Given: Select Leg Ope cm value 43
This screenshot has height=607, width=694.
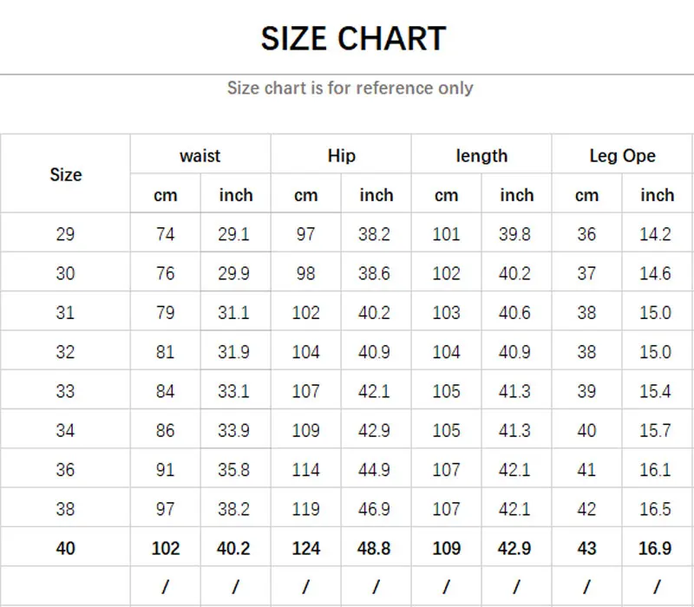Looking at the screenshot, I should [x=586, y=548].
